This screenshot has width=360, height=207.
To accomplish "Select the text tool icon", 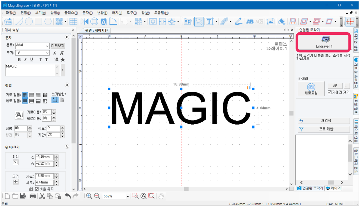I will pos(209,21).
